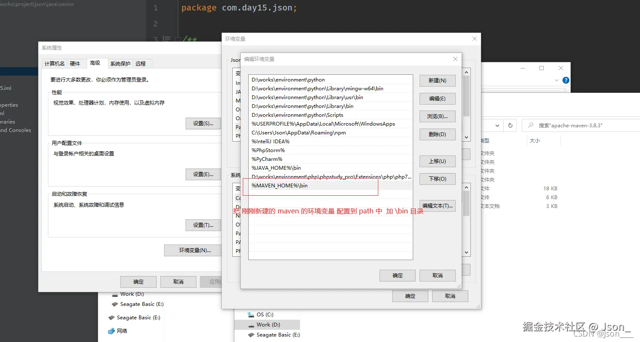Select %JAVA_HOME%\bin path entry
This screenshot has width=640, height=342.
point(330,168)
